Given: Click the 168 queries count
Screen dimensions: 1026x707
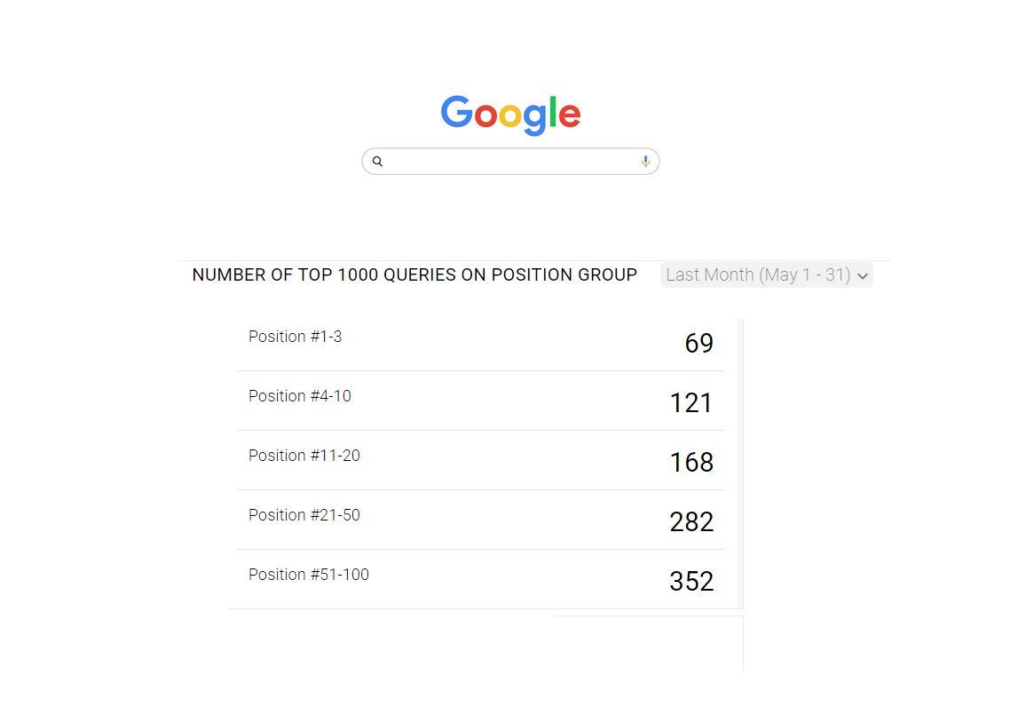Looking at the screenshot, I should point(691,463).
